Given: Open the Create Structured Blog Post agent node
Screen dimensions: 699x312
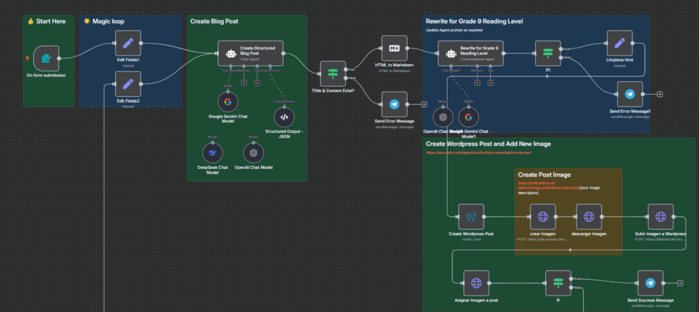Looking at the screenshot, I should (x=250, y=52).
